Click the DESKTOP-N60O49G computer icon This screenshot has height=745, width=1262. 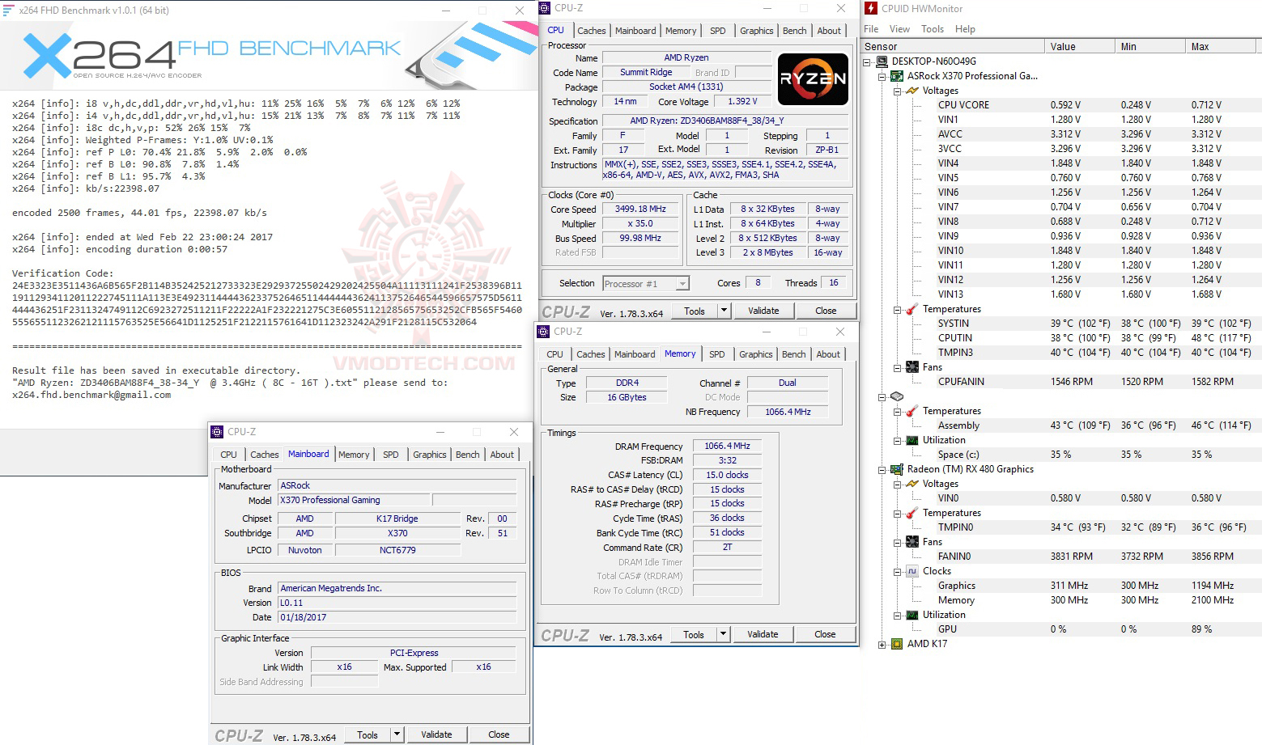point(880,61)
